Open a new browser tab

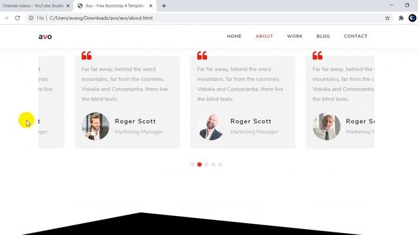[164, 6]
